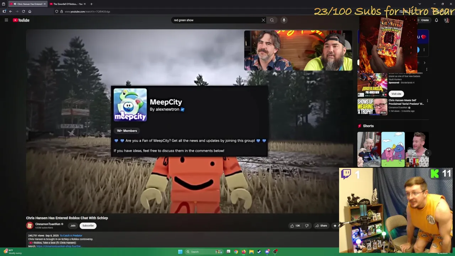Open the cartoon characters Short
The width and height of the screenshot is (455, 256).
[393, 149]
